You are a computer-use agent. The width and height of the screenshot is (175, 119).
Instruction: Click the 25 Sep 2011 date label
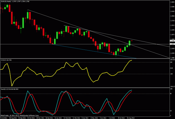(22, 118)
